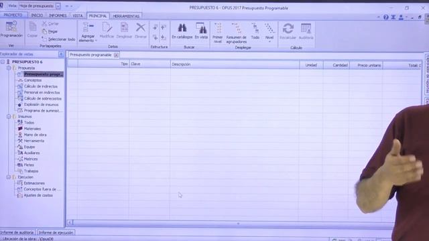Viewport: 429px width, 241px height.
Task: Collapse the PRESUPUESTO 6 root node
Action: tap(3, 62)
